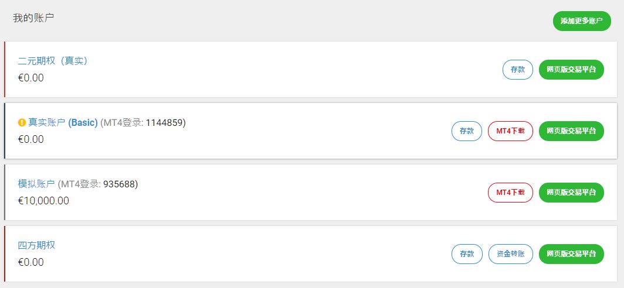Launch 网页版交易平台 for the 模拟账户
The height and width of the screenshot is (288, 624).
click(x=571, y=193)
